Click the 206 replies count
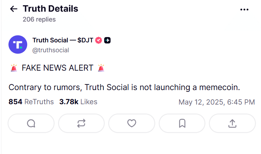 tap(39, 19)
